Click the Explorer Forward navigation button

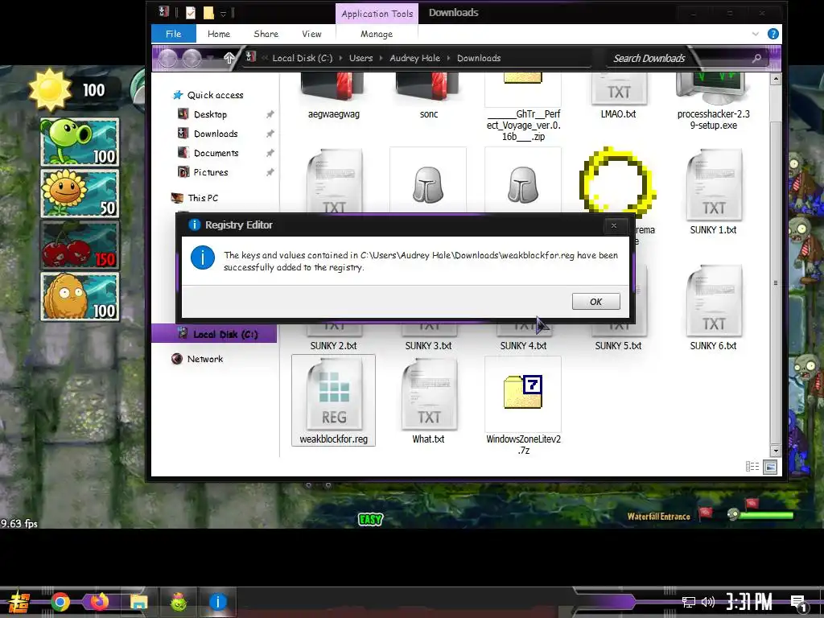192,58
